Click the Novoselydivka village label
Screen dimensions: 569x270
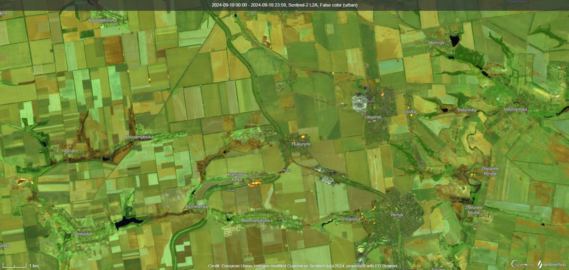click(256, 221)
